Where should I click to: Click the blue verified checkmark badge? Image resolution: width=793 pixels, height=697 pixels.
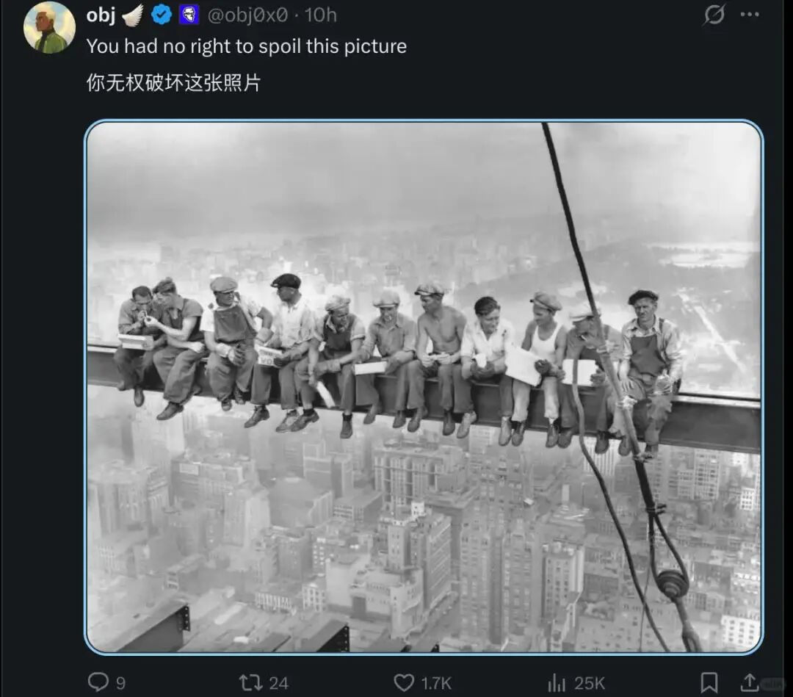coord(162,15)
